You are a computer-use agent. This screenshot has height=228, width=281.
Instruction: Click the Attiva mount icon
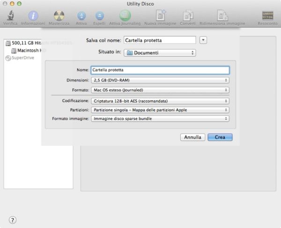tap(81, 15)
